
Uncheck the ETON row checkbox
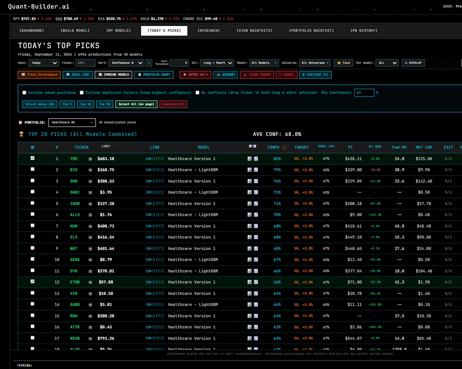click(x=32, y=282)
